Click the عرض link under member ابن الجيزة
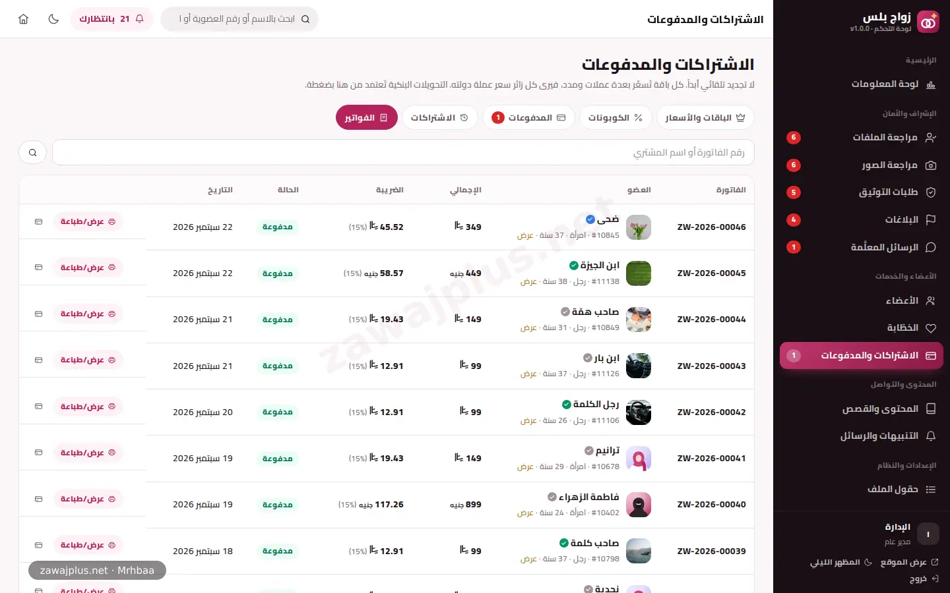 (528, 282)
